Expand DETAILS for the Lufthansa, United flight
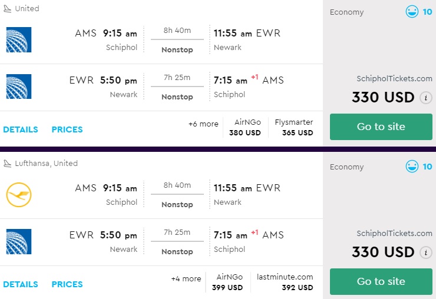 21,284
